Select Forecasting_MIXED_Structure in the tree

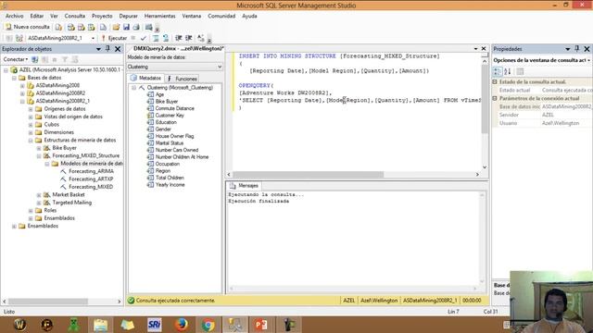pyautogui.click(x=86, y=155)
